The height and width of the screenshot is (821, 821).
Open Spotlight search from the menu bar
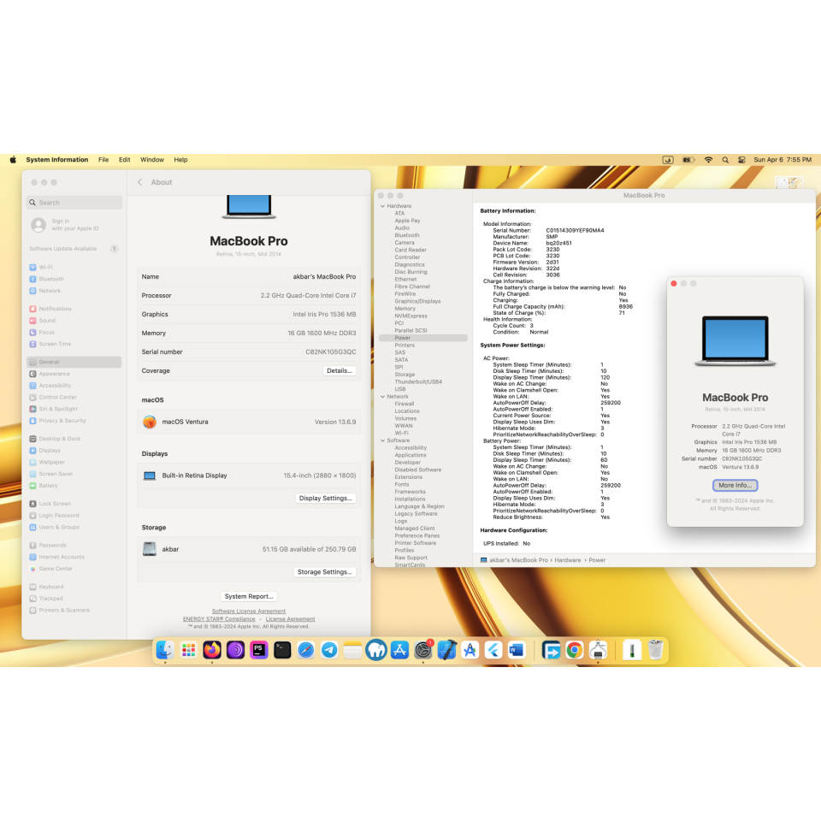(725, 160)
